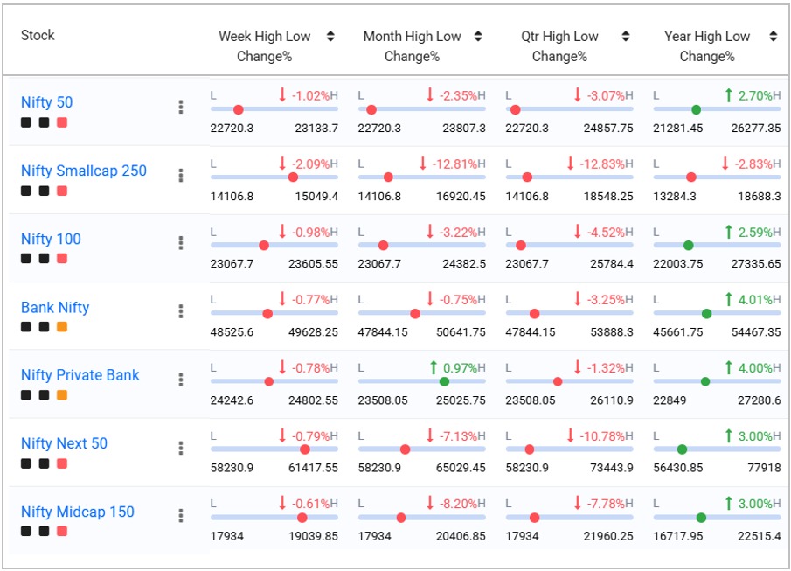This screenshot has width=791, height=571.
Task: Click Bank Nifty year range green slider dot
Action: (x=707, y=314)
